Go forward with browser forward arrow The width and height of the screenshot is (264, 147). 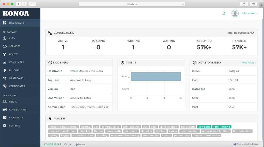pos(24,4)
